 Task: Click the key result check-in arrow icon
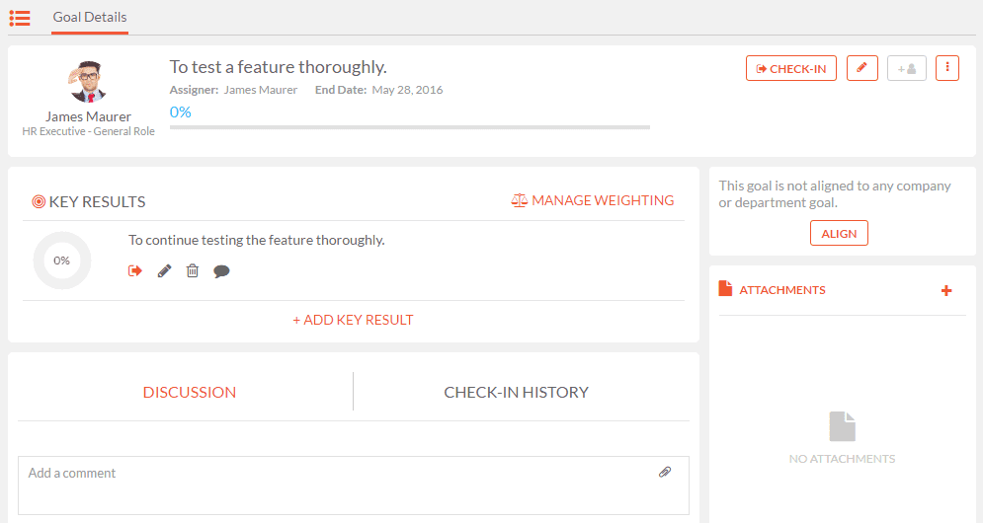134,270
